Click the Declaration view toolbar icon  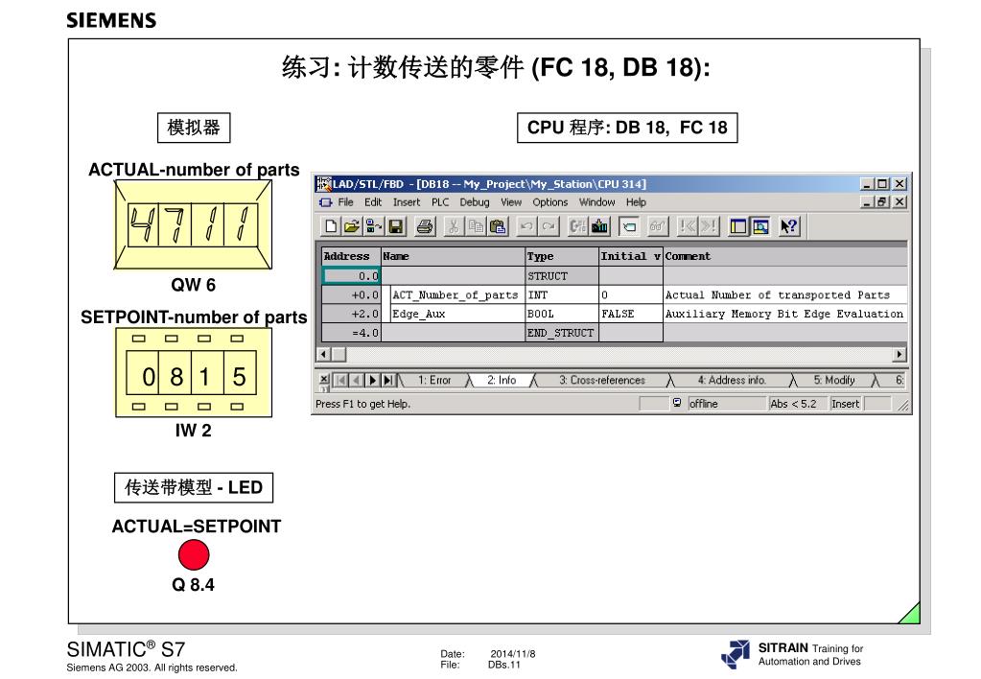[x=629, y=226]
